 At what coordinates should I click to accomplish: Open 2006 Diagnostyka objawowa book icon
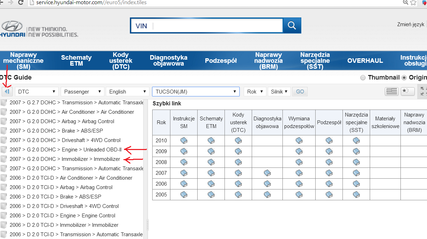click(267, 184)
